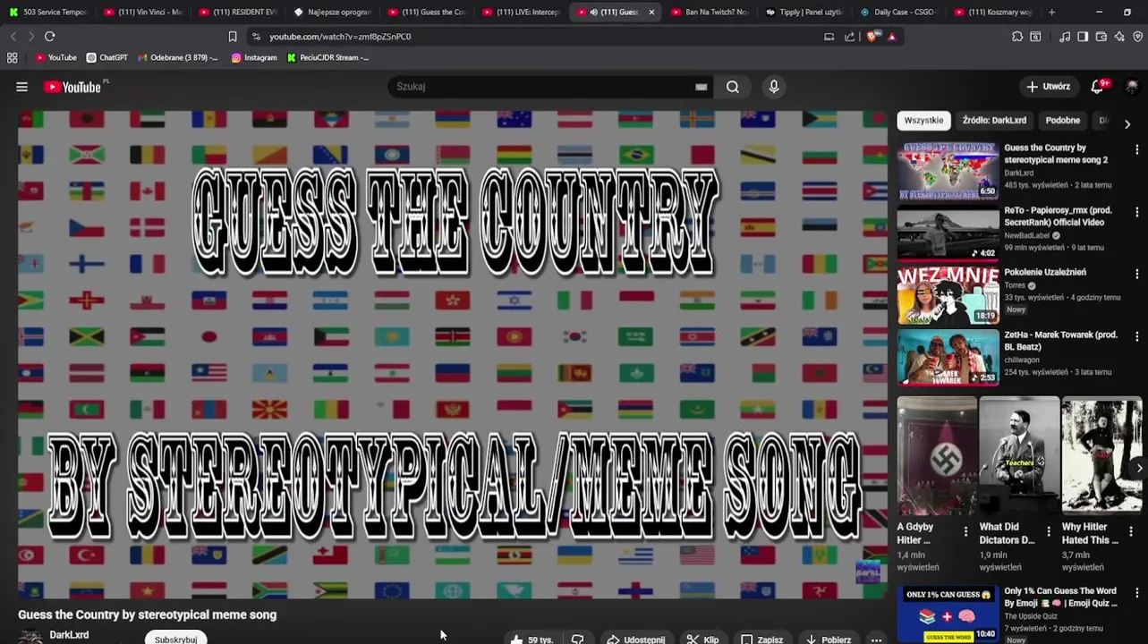Screen dimensions: 1148x644
Task: Open the Brave Shields lion icon
Action: click(873, 37)
